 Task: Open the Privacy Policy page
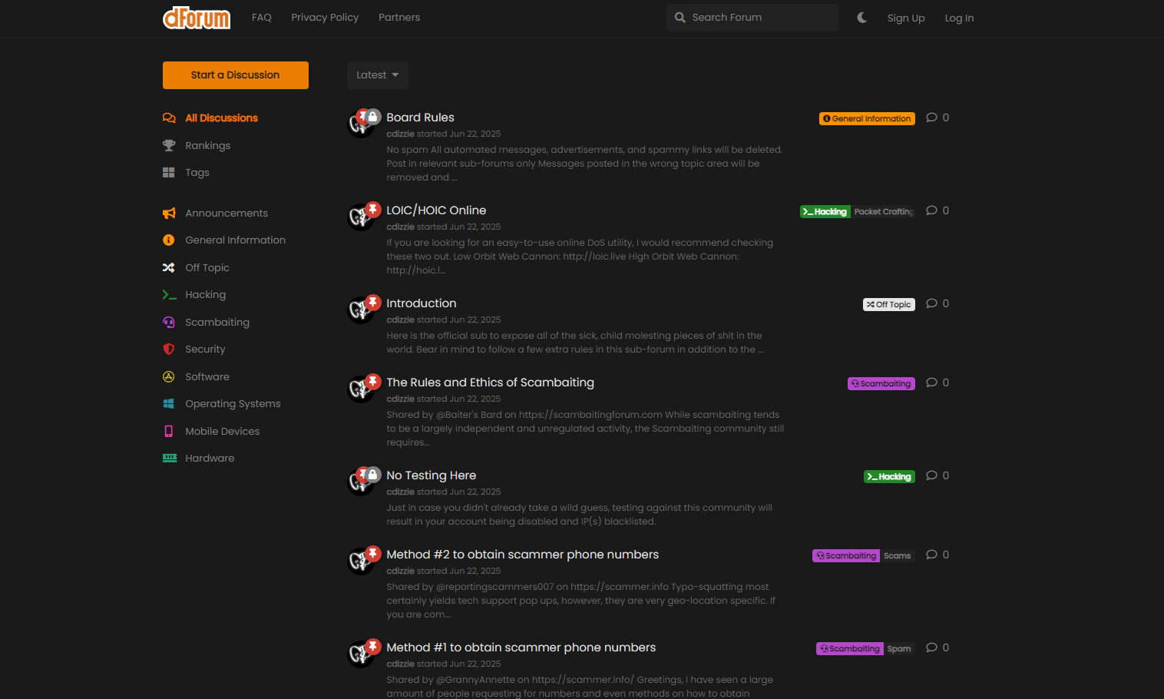tap(325, 17)
